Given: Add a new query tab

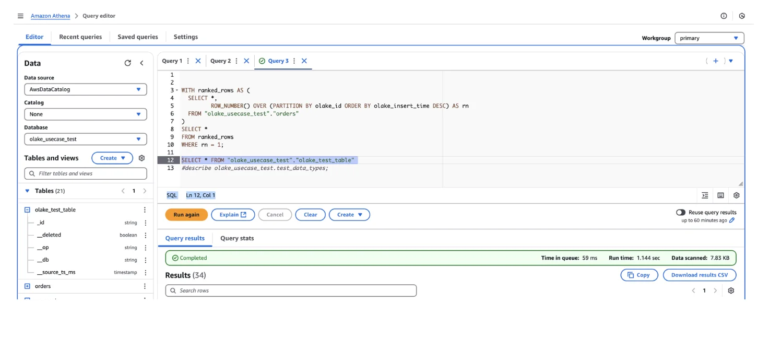Looking at the screenshot, I should click(716, 61).
